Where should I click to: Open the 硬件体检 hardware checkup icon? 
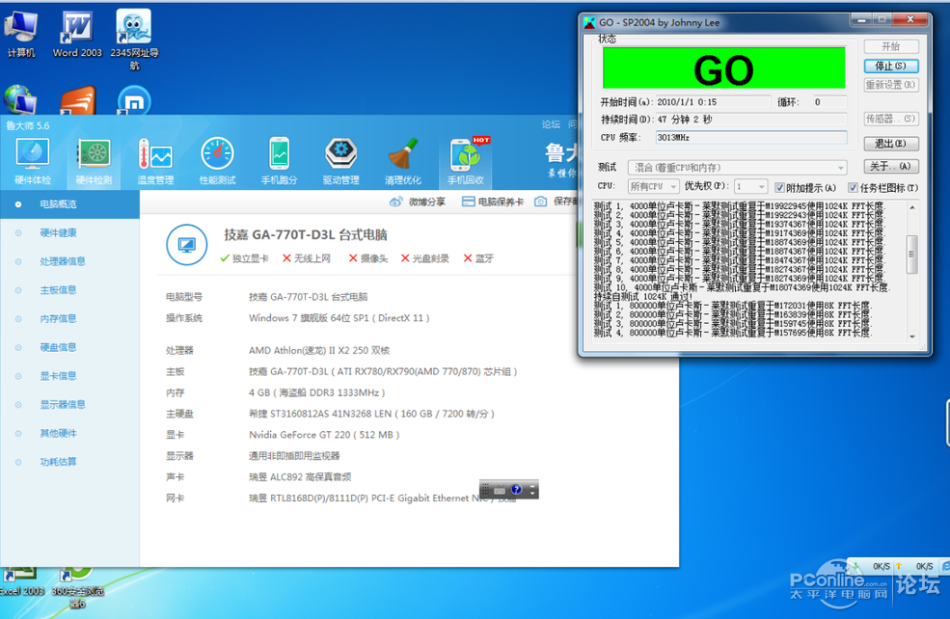click(33, 160)
